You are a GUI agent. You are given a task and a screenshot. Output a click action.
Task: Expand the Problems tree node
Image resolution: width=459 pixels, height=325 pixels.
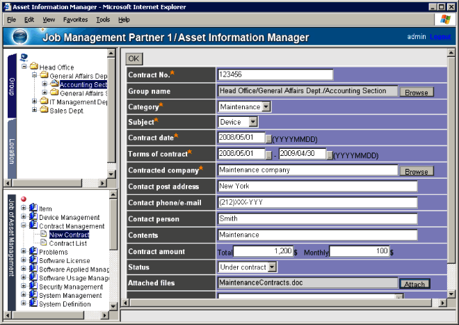click(24, 252)
